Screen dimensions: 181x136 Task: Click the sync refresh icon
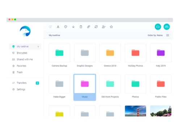coord(96,27)
